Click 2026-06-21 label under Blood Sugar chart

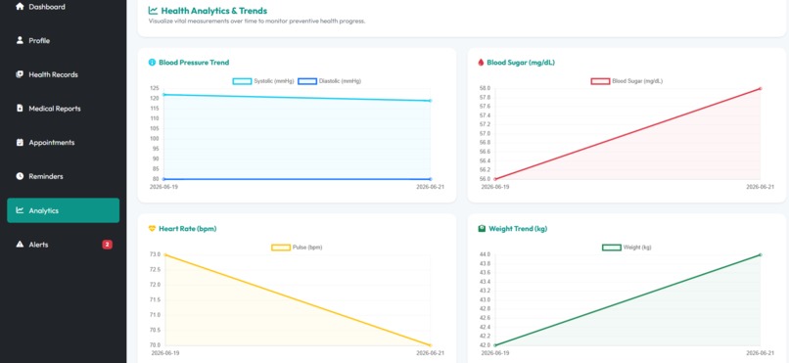[760, 187]
